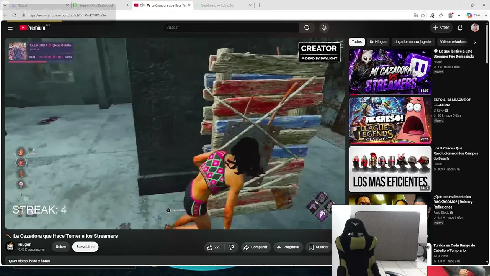The width and height of the screenshot is (490, 276).
Task: Click the Level 8 channel name
Action: pyautogui.click(x=438, y=164)
